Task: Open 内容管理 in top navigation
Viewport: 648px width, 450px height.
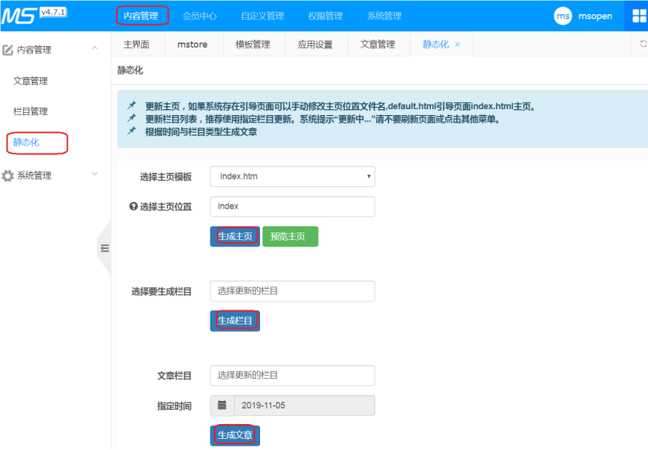Action: (141, 16)
